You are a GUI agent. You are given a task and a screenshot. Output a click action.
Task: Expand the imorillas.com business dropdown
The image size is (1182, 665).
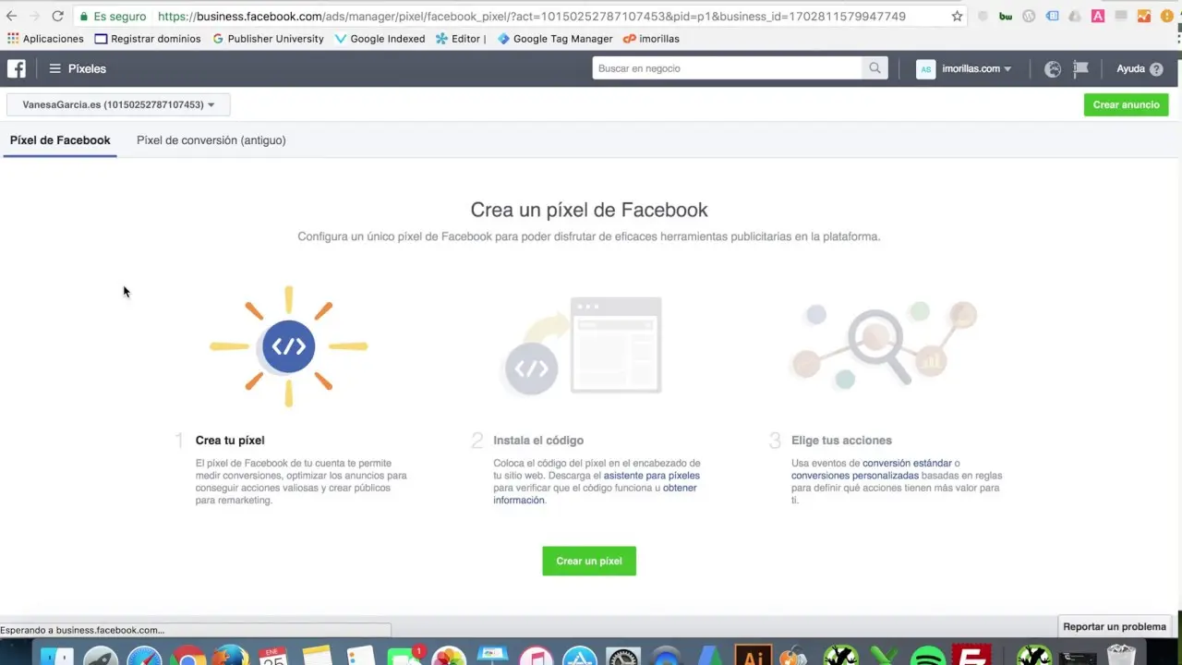[976, 69]
